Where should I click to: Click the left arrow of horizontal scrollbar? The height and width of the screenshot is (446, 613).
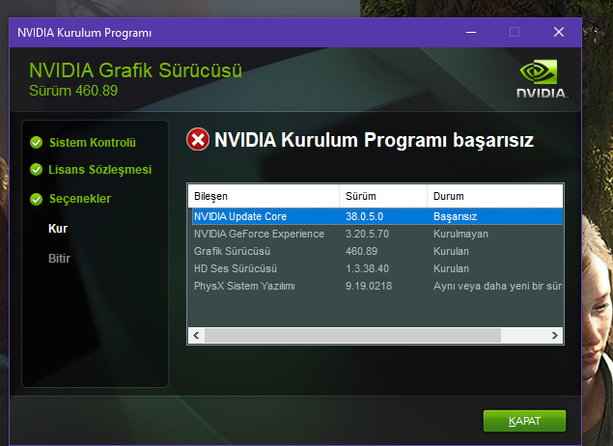point(196,335)
